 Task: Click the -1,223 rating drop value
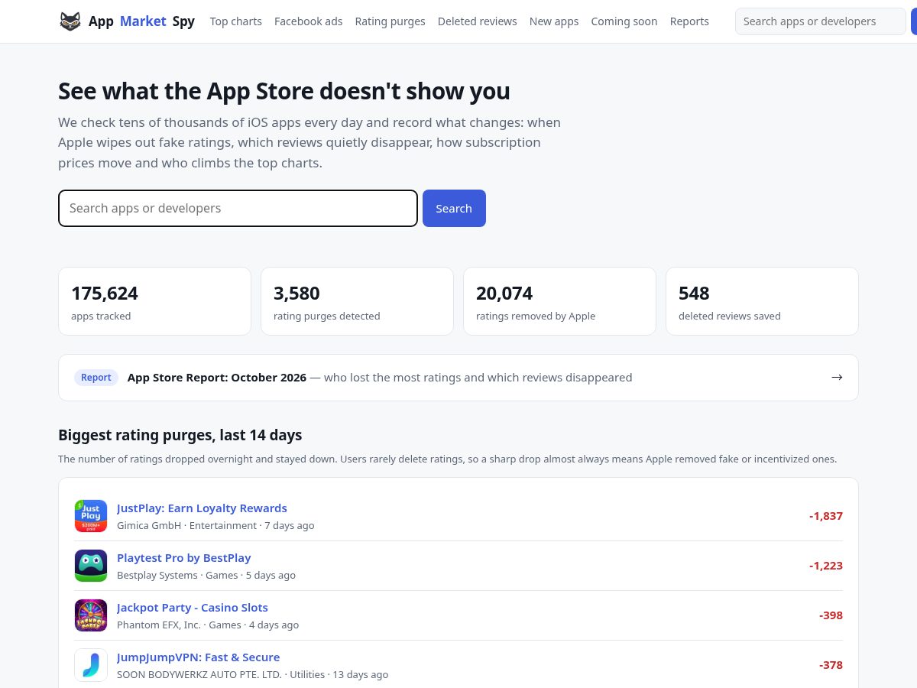[x=826, y=566]
